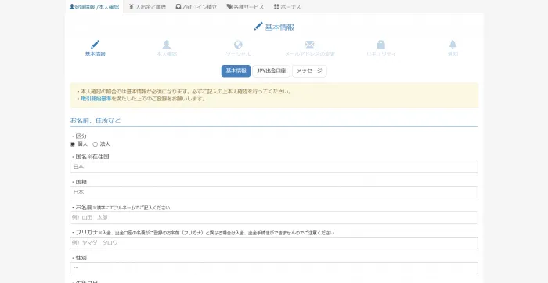This screenshot has width=548, height=283.
Task: Click the ソーシャル label under the globe icon
Action: (x=238, y=54)
